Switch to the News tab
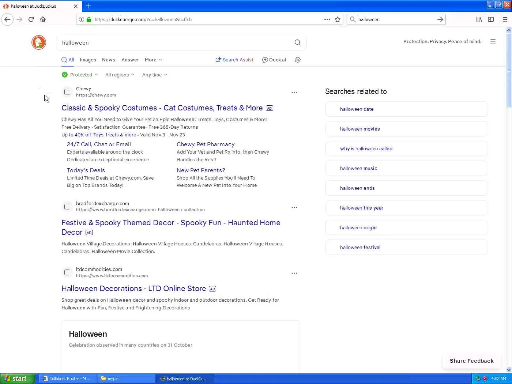The image size is (512, 384). click(109, 60)
